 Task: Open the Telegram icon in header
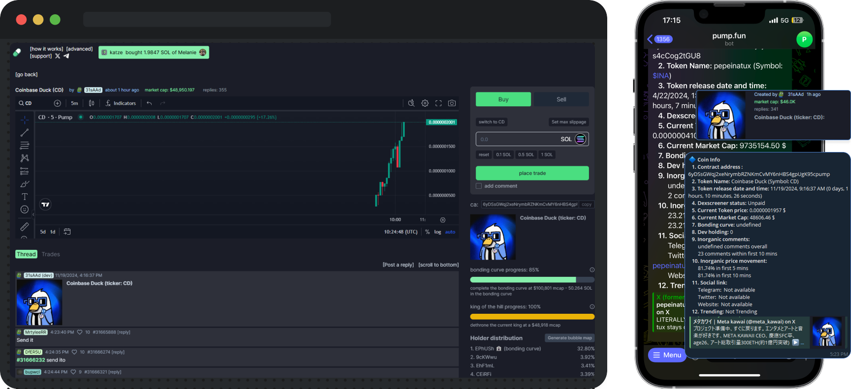coord(66,56)
